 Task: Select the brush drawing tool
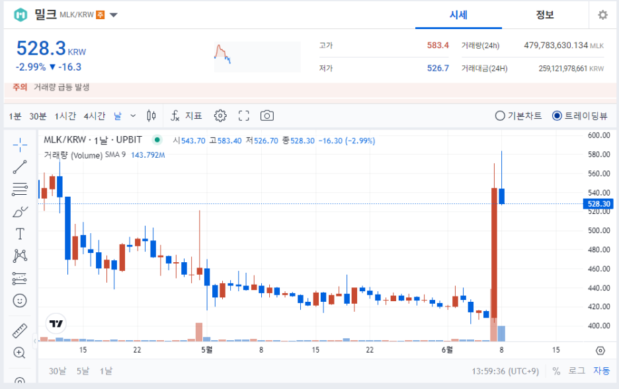pyautogui.click(x=20, y=212)
